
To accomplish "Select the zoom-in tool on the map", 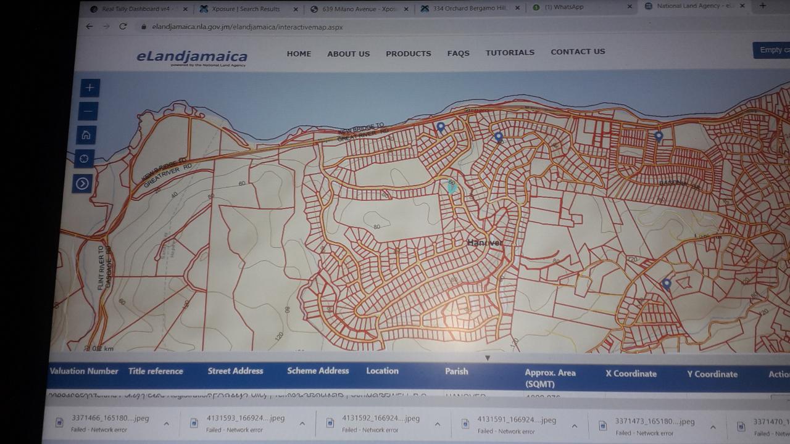I will click(89, 88).
